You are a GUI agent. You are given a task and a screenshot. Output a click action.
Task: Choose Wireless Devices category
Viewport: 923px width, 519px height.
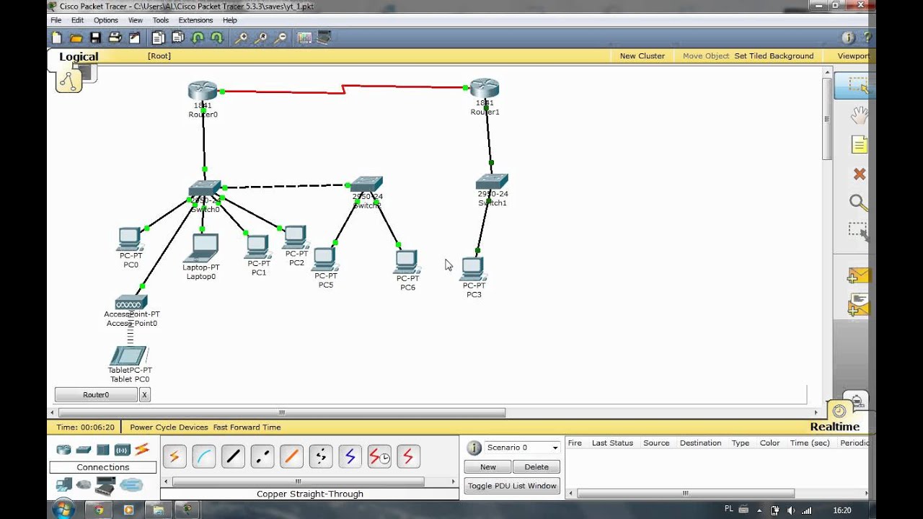pos(122,450)
